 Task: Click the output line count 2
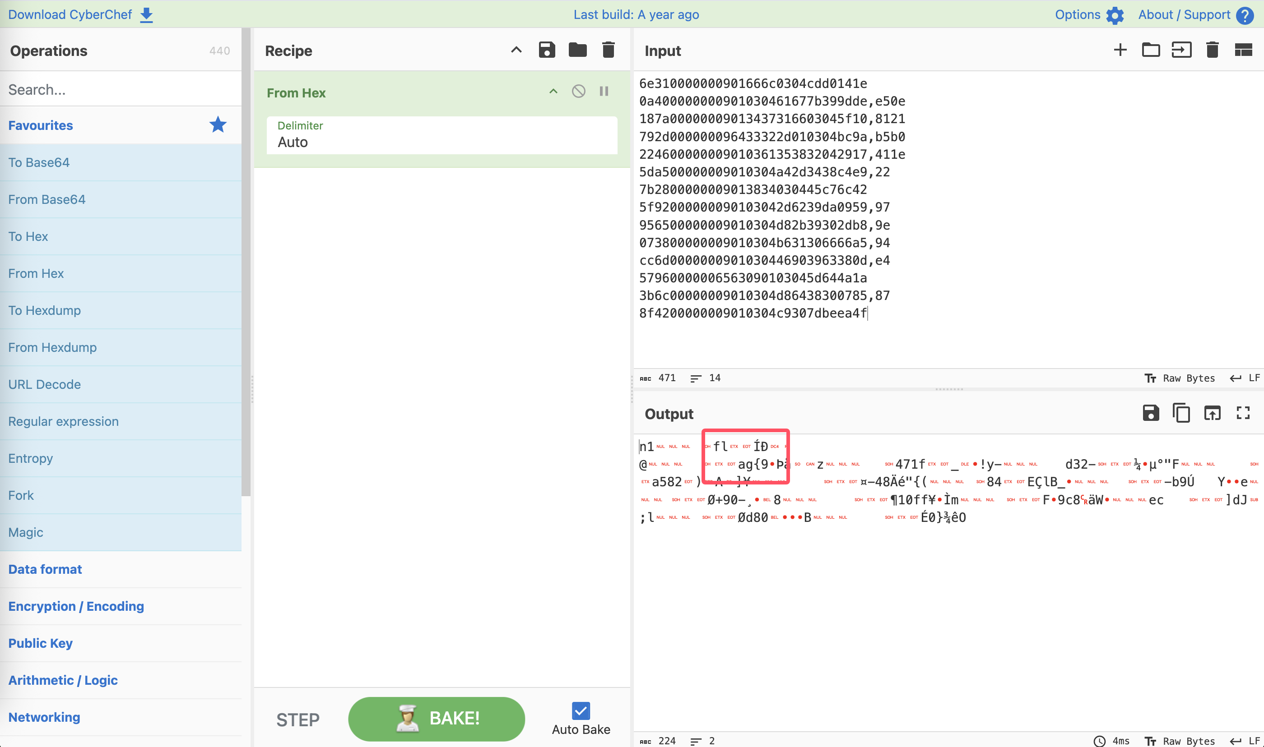pos(702,741)
